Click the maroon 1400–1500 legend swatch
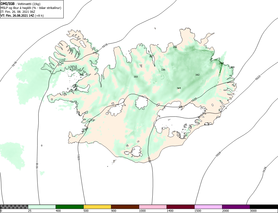This screenshot has width=278, height=213. point(180,207)
